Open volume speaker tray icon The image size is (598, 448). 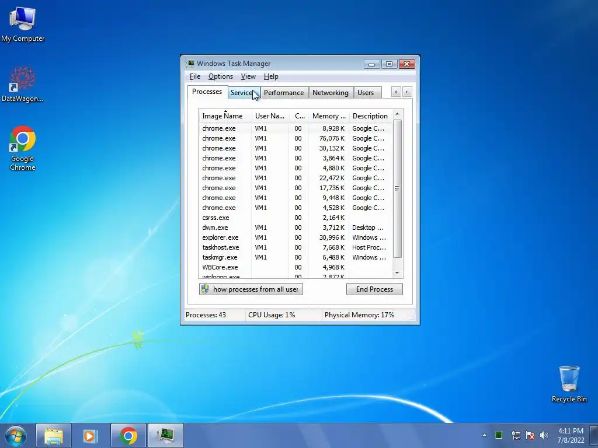[x=544, y=435]
